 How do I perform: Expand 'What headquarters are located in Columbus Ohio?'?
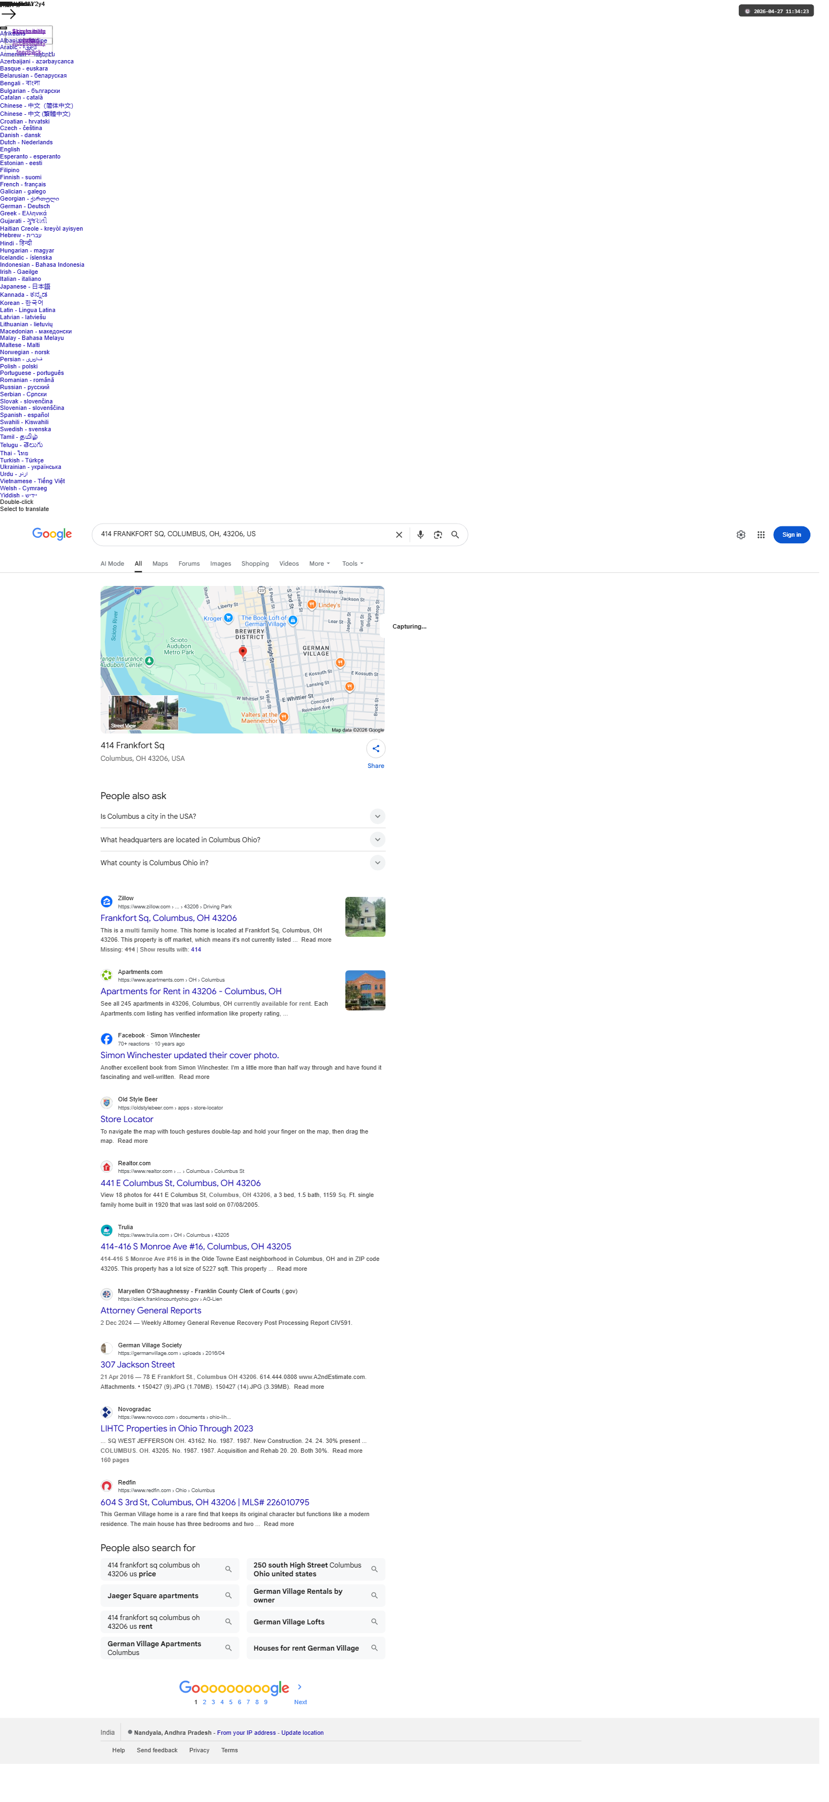point(243,840)
